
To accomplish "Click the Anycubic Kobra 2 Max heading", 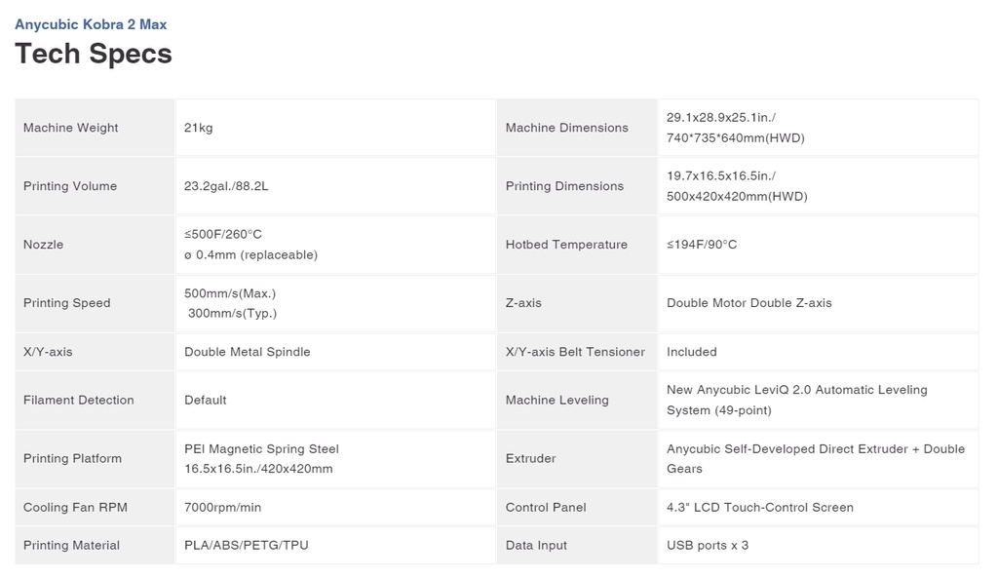I will pyautogui.click(x=91, y=24).
